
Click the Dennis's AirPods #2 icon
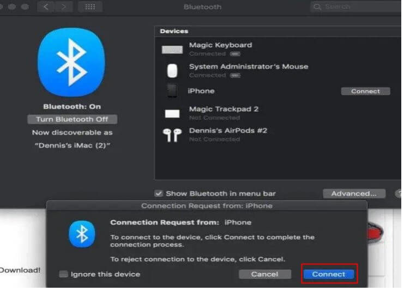172,135
